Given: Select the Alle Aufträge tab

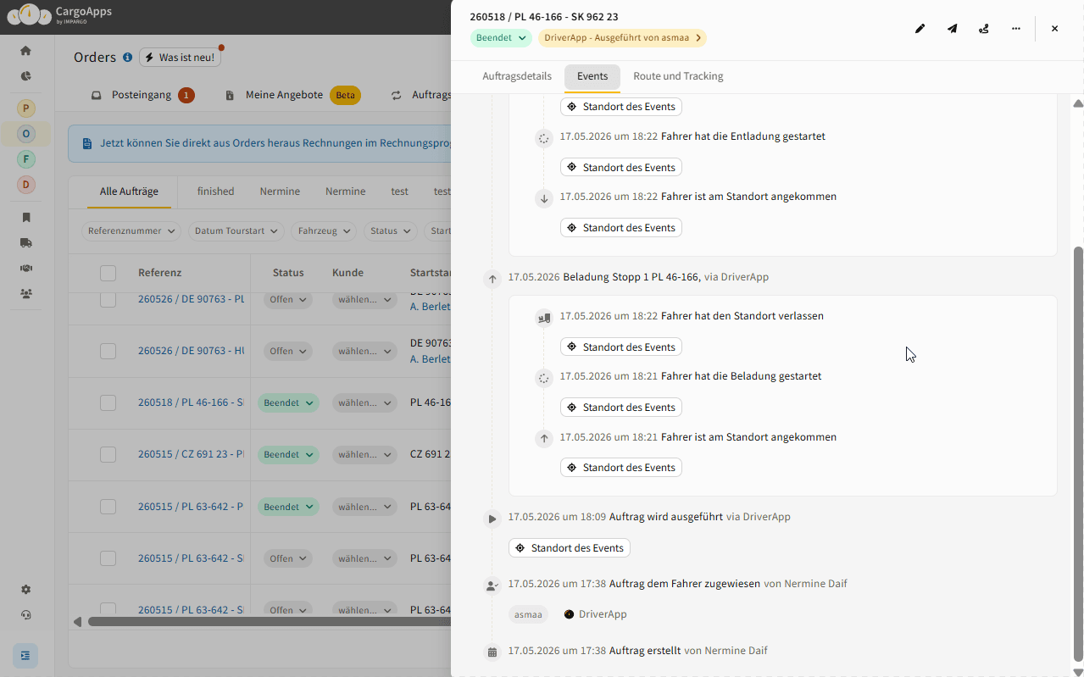Looking at the screenshot, I should tap(129, 191).
